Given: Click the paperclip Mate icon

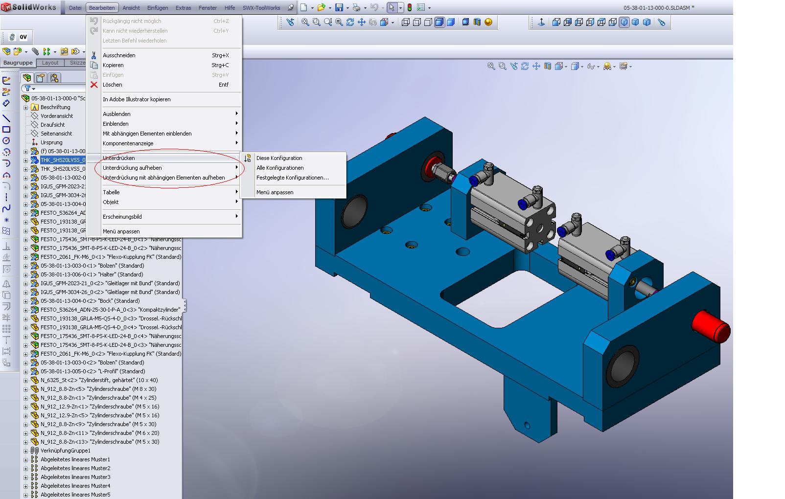Looking at the screenshot, I should 35,51.
